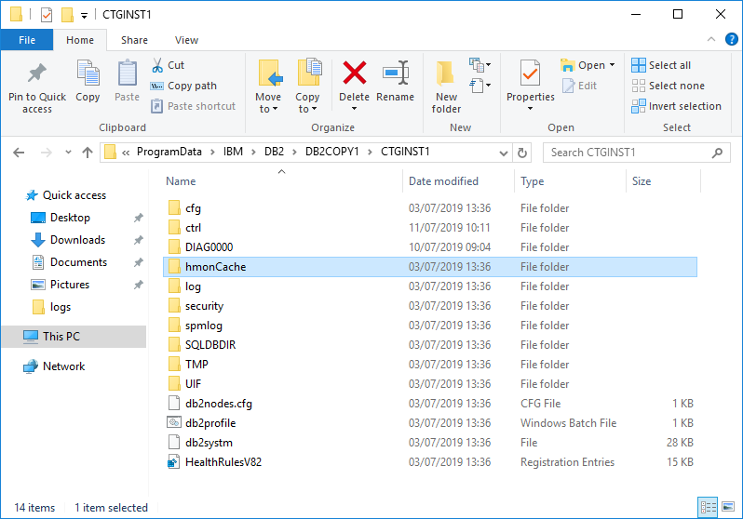Open the Move to menu
Image resolution: width=743 pixels, height=519 pixels.
pyautogui.click(x=268, y=86)
